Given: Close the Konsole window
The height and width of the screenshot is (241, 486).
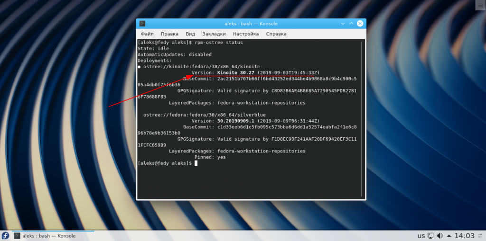Looking at the screenshot, I should (360, 24).
